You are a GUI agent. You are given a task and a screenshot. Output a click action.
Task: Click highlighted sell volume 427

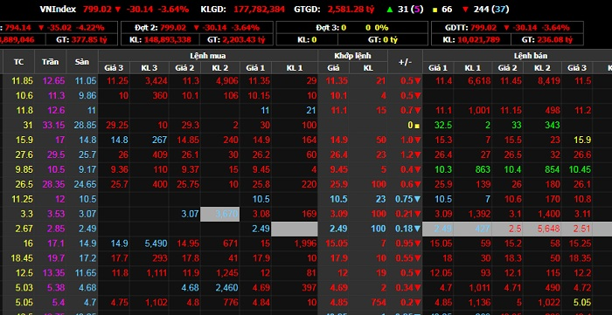[482, 229]
